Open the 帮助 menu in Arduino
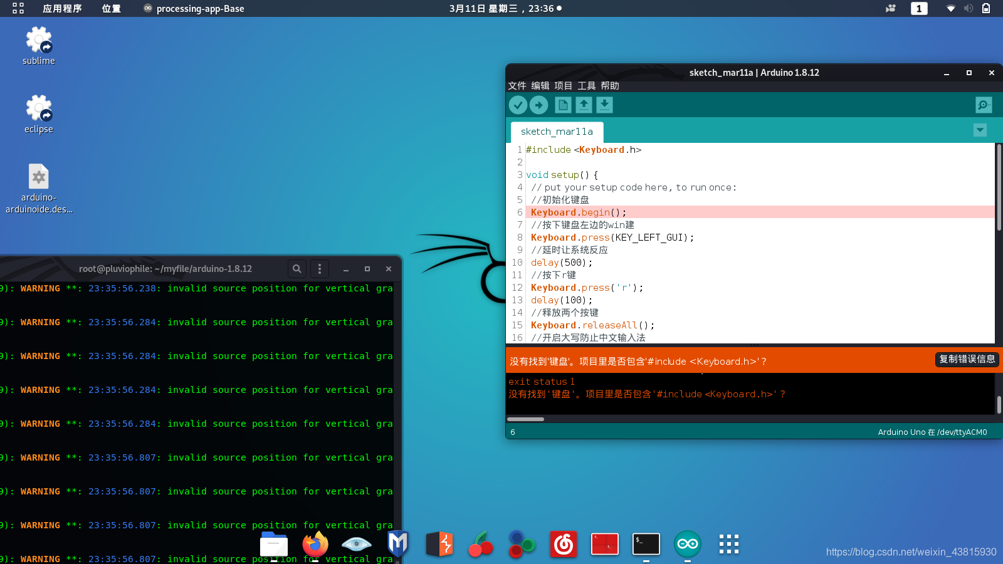1003x564 pixels. click(x=609, y=86)
